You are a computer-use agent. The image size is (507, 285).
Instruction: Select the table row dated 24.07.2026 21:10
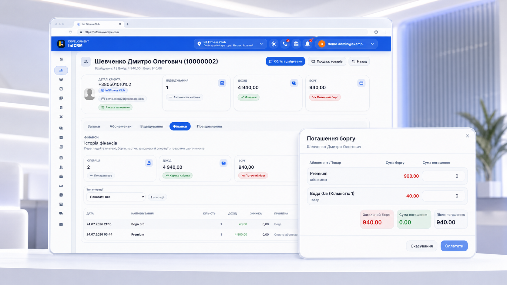pos(192,224)
